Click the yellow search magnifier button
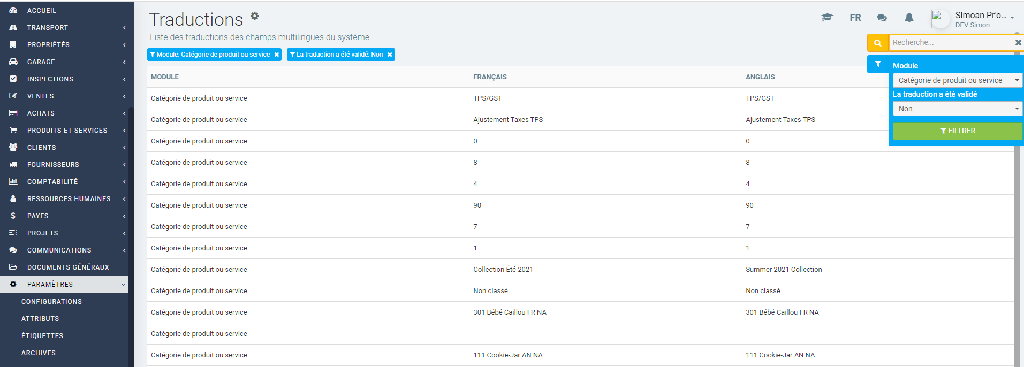The image size is (1024, 367). pos(877,43)
